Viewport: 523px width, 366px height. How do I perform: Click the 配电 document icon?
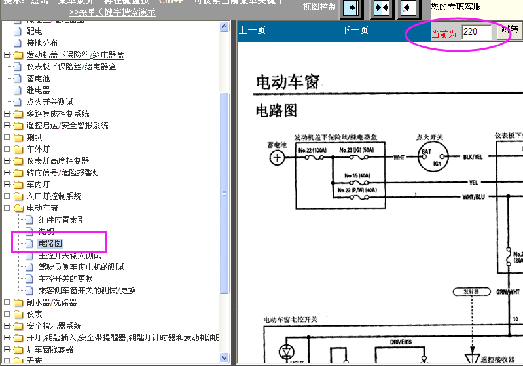click(18, 31)
